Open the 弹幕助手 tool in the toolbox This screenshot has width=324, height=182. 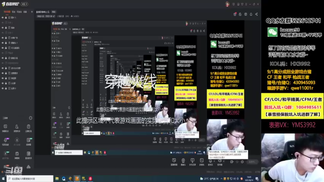tap(5, 128)
